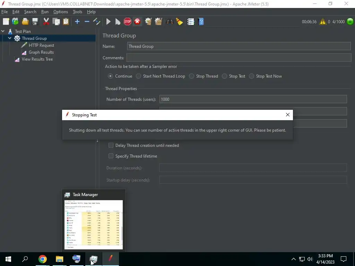Screen dimensions: 355x266
Task: Click the Task Manager preview thumbnail
Action: 94,224
